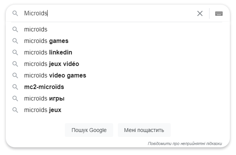Viewport: 236px width, 155px height.
Task: Click inside the search text field
Action: [x=115, y=13]
